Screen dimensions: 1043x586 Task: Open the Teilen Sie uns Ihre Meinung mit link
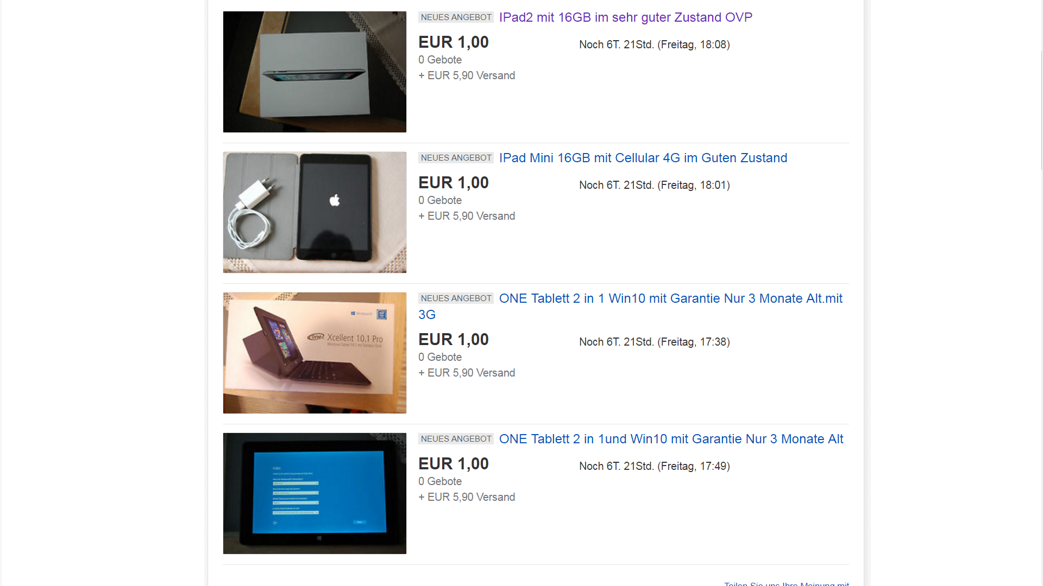click(786, 583)
